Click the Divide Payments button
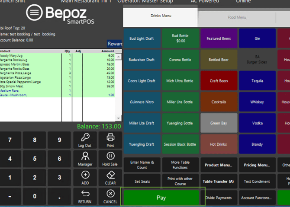Image resolution: width=290 pixels, height=207 pixels. (x=219, y=198)
